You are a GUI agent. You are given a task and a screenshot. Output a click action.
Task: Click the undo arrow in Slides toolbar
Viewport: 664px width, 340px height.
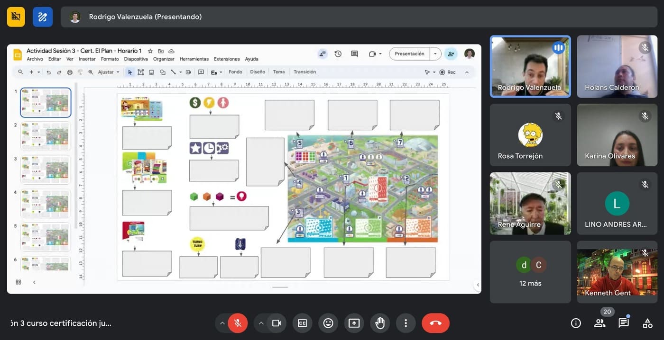tap(48, 72)
